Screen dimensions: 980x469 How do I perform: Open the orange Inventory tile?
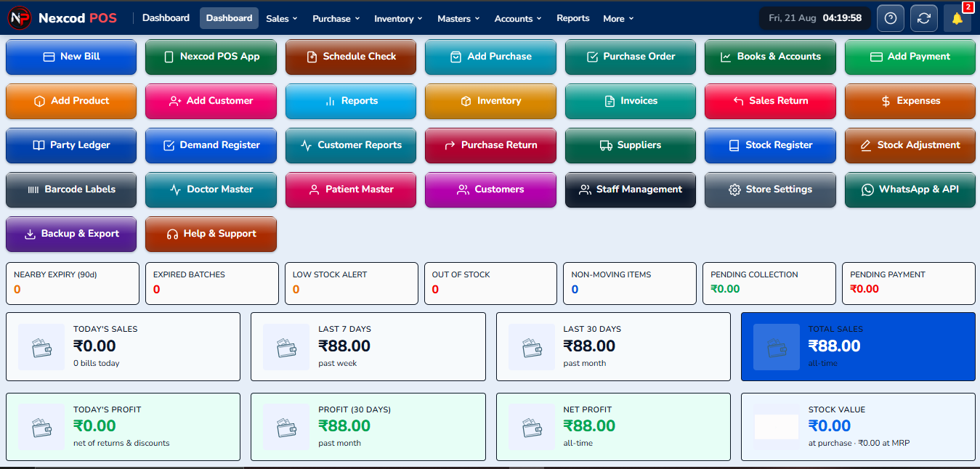coord(490,101)
